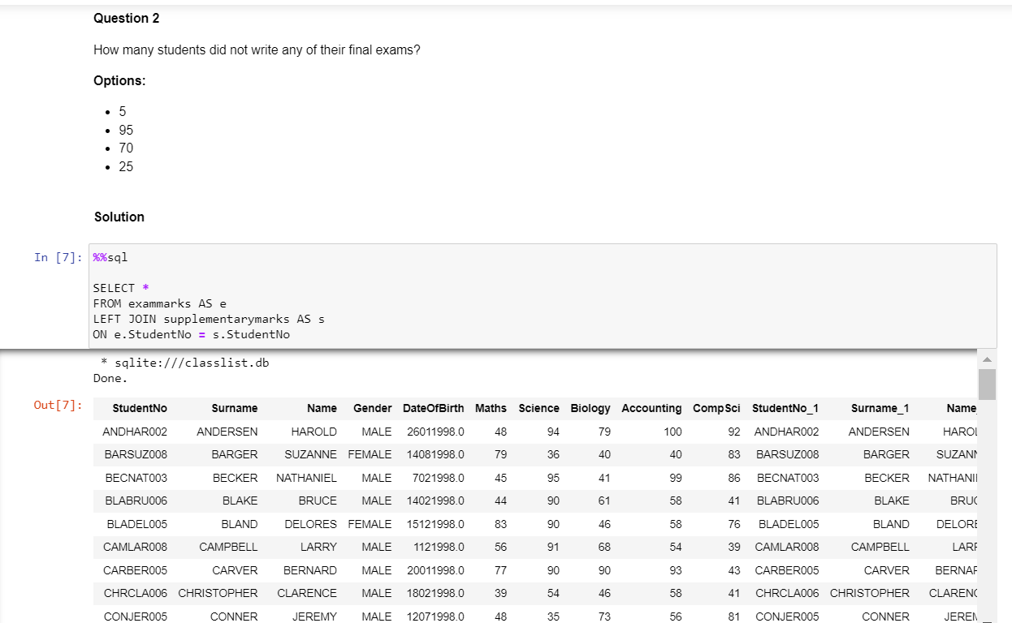Image resolution: width=1012 pixels, height=623 pixels.
Task: Click date of birth 14081998.0
Action: [x=436, y=454]
